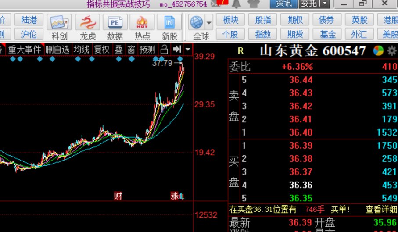Click the 涨 marker on chart

pyautogui.click(x=175, y=196)
